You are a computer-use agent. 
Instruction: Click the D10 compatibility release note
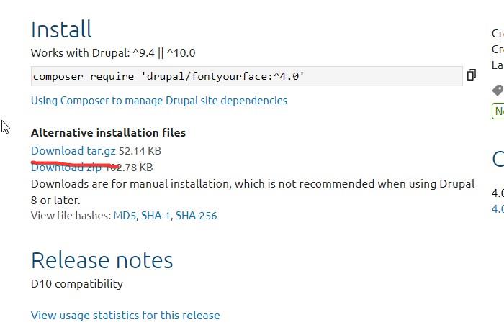[x=77, y=284]
